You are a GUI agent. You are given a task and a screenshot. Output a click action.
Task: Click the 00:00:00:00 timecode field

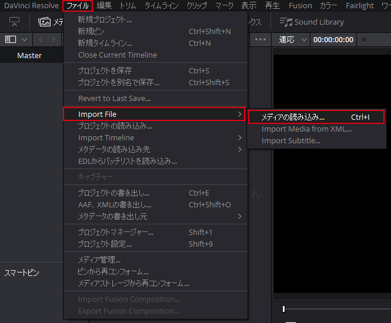click(333, 39)
